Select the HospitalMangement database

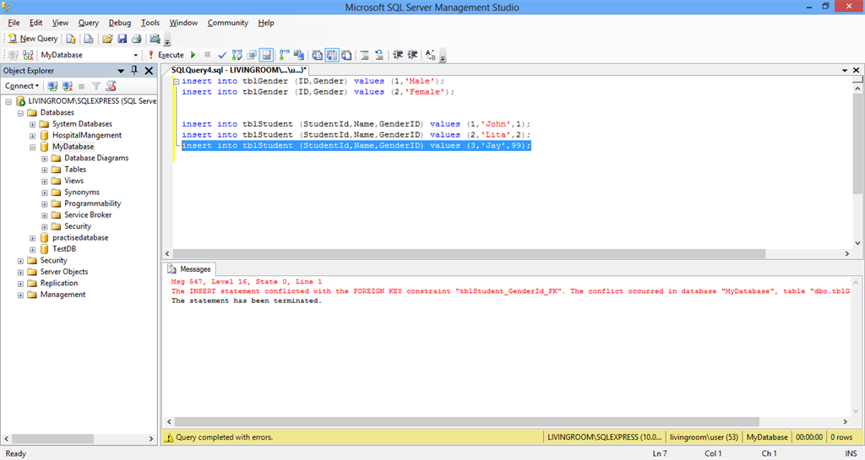86,135
